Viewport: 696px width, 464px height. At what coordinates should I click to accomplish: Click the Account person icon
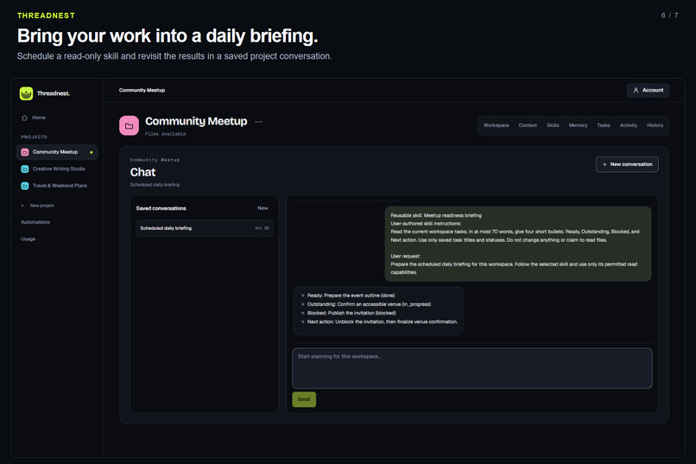636,90
